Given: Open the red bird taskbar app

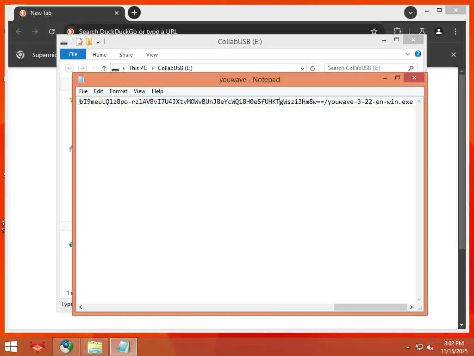Looking at the screenshot, I should coord(37,347).
